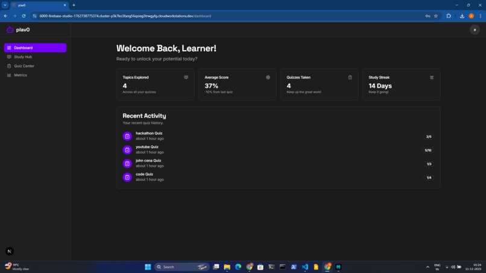The image size is (486, 273).
Task: Open the Chrome three-dot menu
Action: pyautogui.click(x=480, y=16)
